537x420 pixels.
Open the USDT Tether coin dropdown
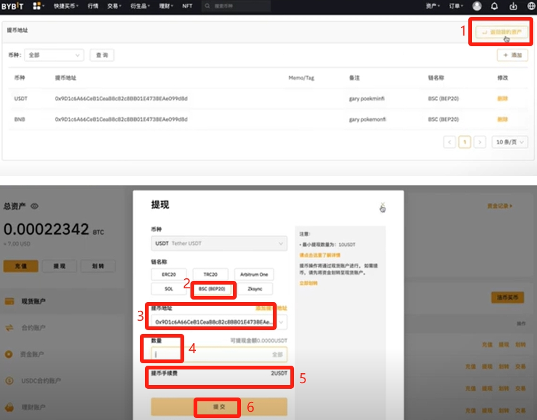point(219,243)
